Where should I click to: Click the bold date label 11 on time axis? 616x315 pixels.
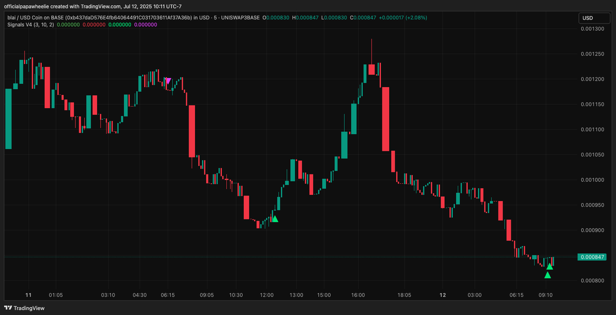click(x=28, y=295)
